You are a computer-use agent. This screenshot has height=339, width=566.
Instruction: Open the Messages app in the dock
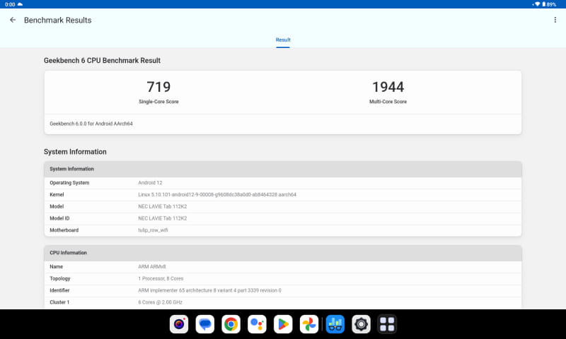point(205,324)
